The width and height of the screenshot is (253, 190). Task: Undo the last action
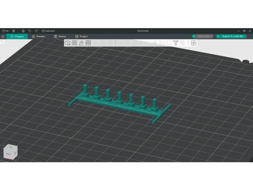(x=30, y=31)
